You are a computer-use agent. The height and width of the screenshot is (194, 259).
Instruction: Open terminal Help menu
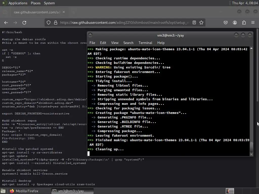161,43
